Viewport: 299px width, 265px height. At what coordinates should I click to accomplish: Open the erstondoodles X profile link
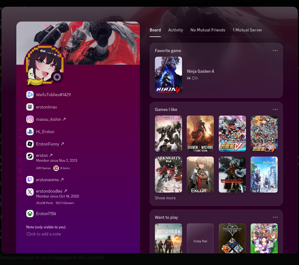(52, 191)
